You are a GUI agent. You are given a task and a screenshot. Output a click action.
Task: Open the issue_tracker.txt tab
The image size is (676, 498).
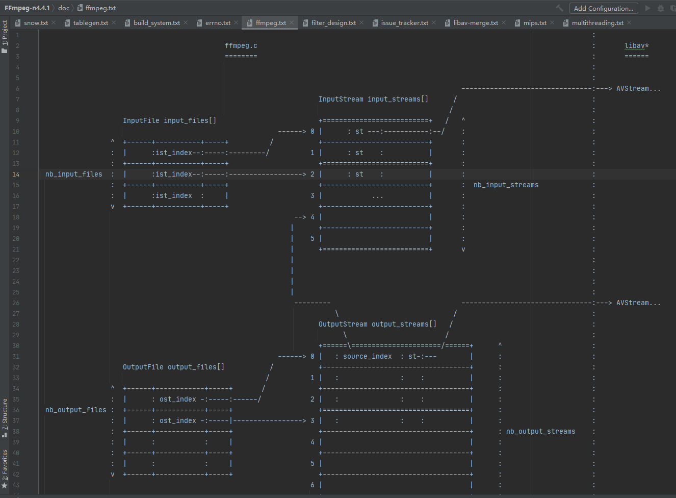(404, 22)
